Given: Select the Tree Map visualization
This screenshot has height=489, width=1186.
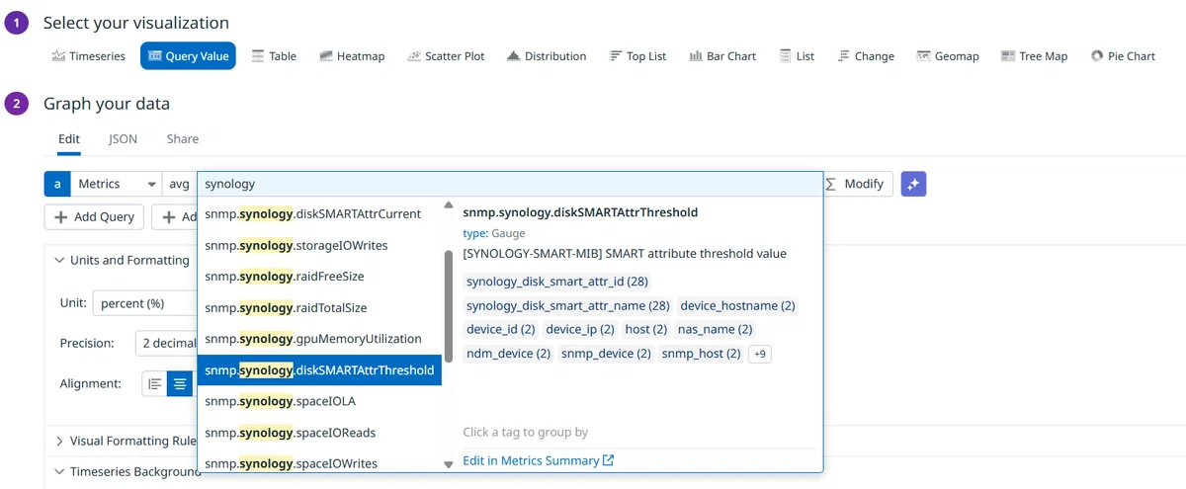Looking at the screenshot, I should [1034, 56].
